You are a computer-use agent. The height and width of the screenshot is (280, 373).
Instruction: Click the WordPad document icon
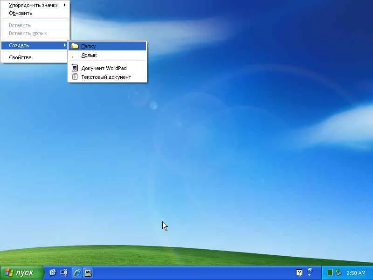[75, 68]
